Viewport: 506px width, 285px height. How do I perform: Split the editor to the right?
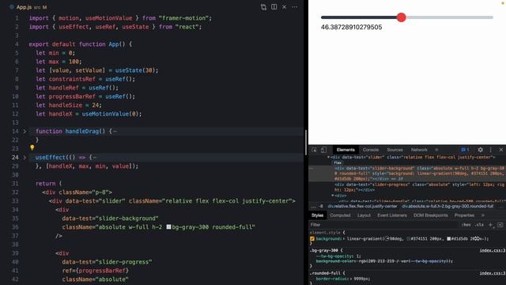coord(274,7)
